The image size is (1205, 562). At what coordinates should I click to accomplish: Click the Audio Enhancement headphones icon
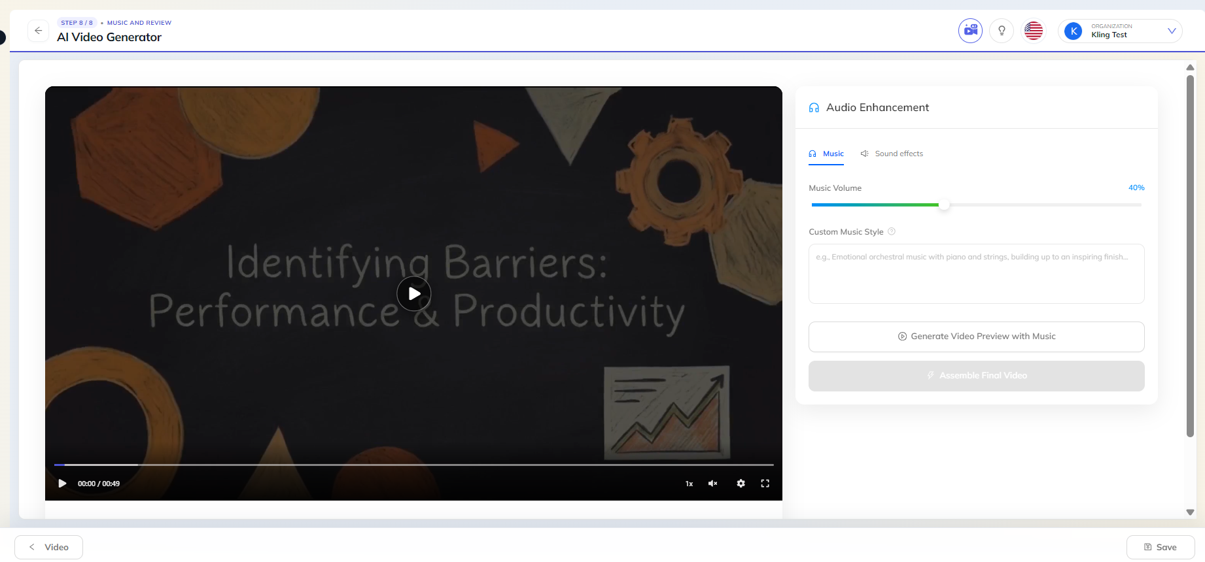click(x=814, y=108)
